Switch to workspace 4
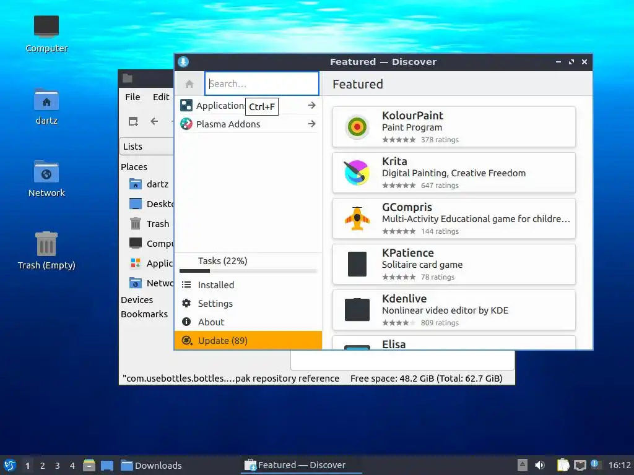Viewport: 634px width, 475px height. coord(72,466)
